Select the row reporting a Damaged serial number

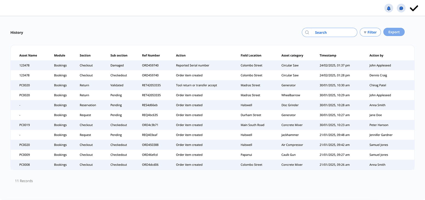pyautogui.click(x=192, y=65)
